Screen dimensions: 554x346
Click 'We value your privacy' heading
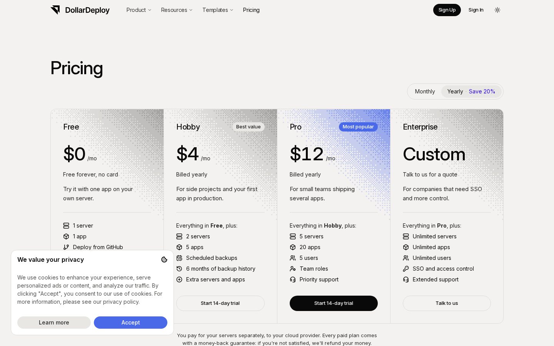tap(50, 260)
